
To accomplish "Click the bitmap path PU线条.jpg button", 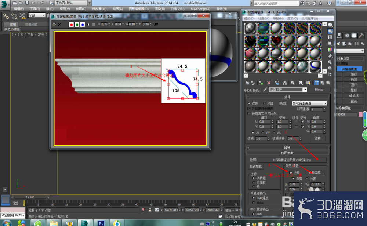I will (292, 160).
